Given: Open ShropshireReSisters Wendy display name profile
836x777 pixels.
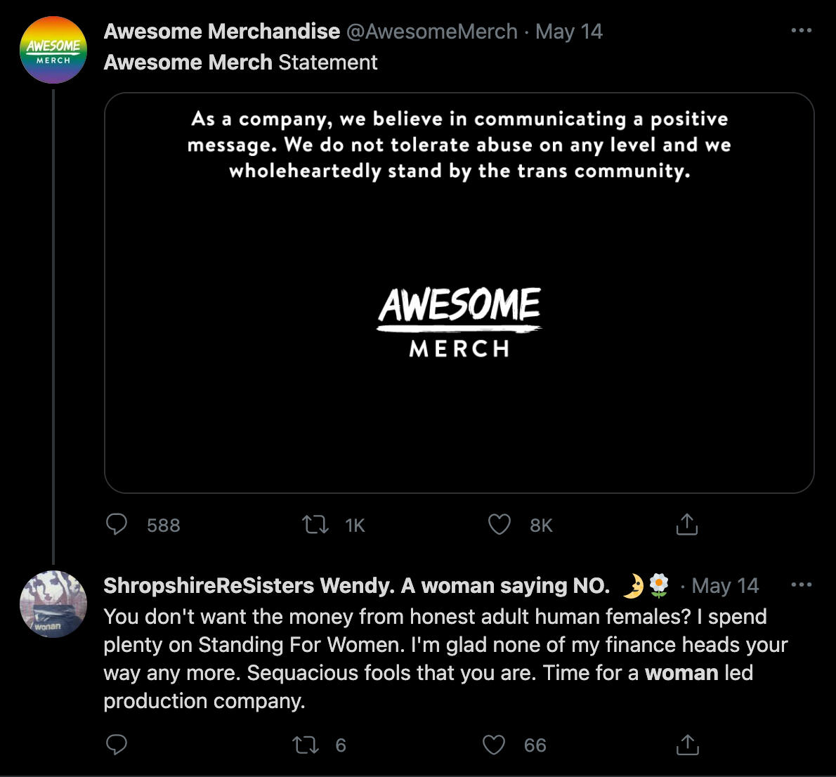Looking at the screenshot, I should click(x=356, y=585).
